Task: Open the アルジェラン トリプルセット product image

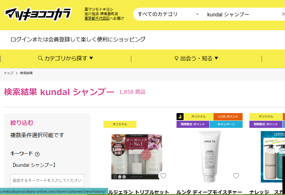Action: [x=137, y=157]
